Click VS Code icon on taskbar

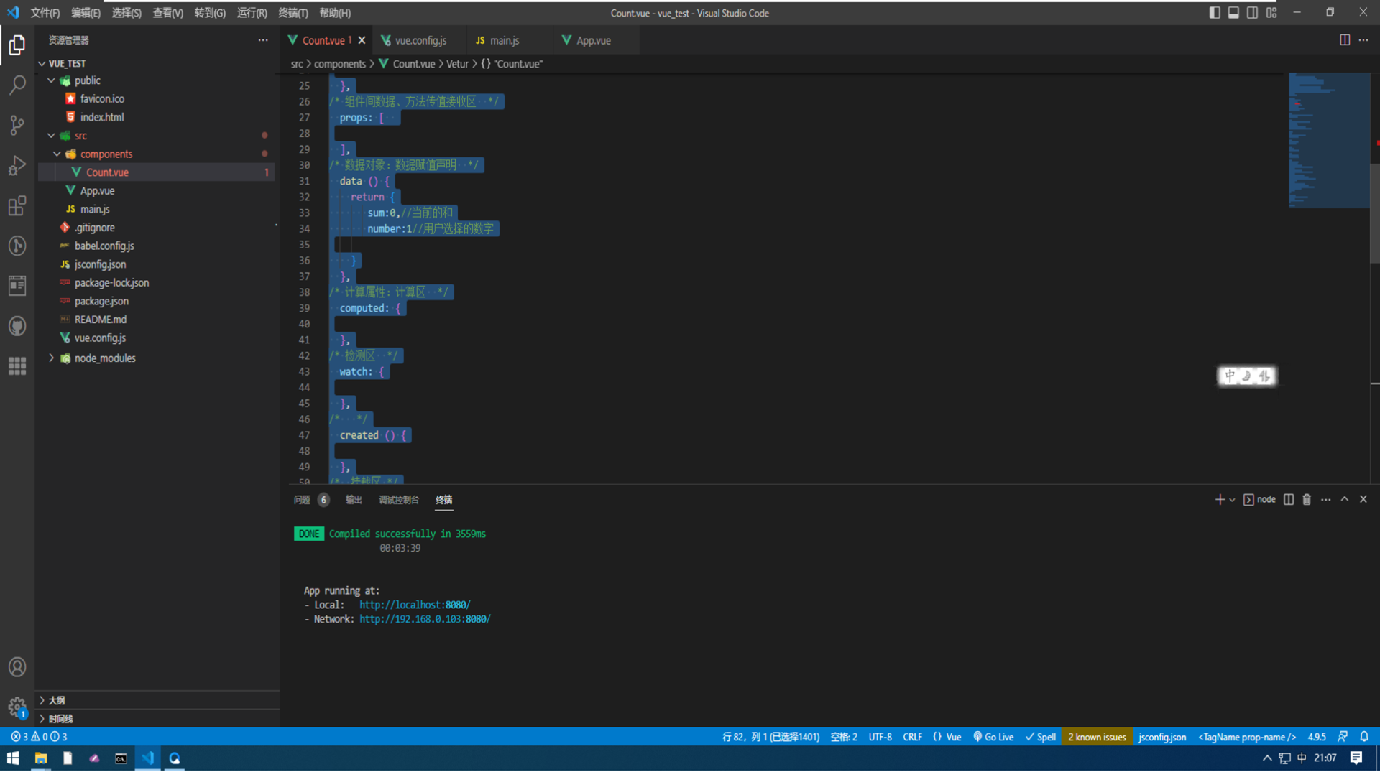click(148, 758)
